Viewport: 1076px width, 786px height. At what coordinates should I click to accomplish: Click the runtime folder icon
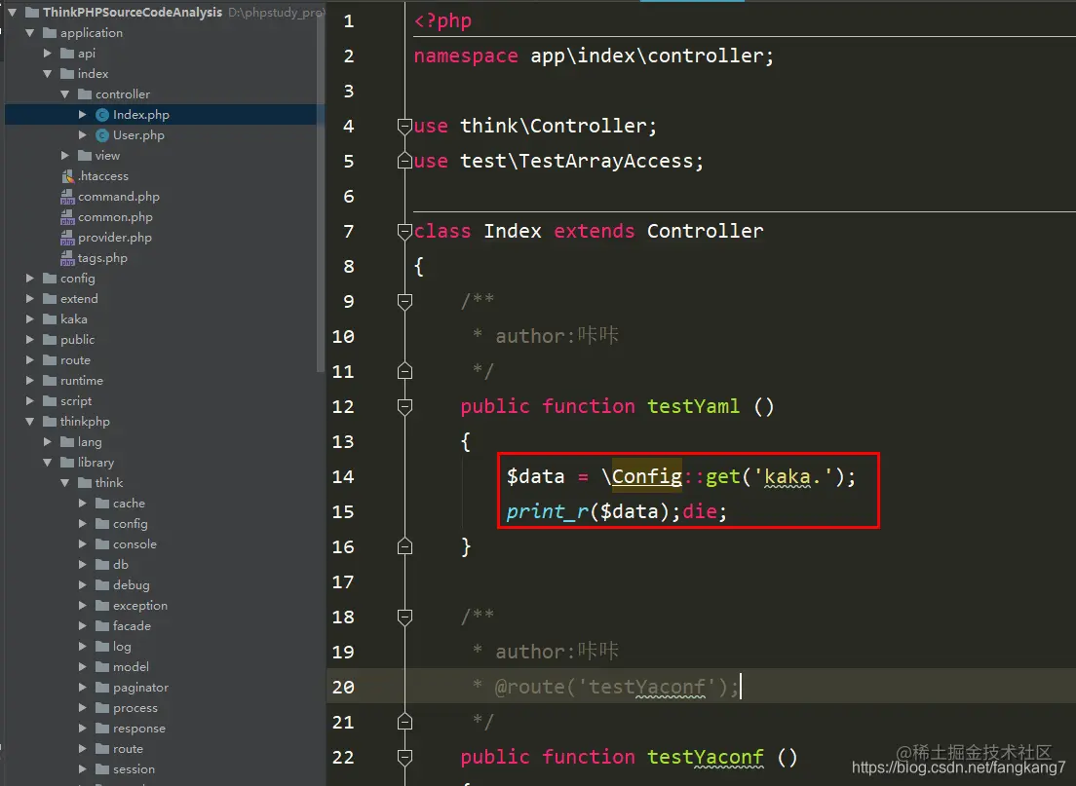[50, 381]
